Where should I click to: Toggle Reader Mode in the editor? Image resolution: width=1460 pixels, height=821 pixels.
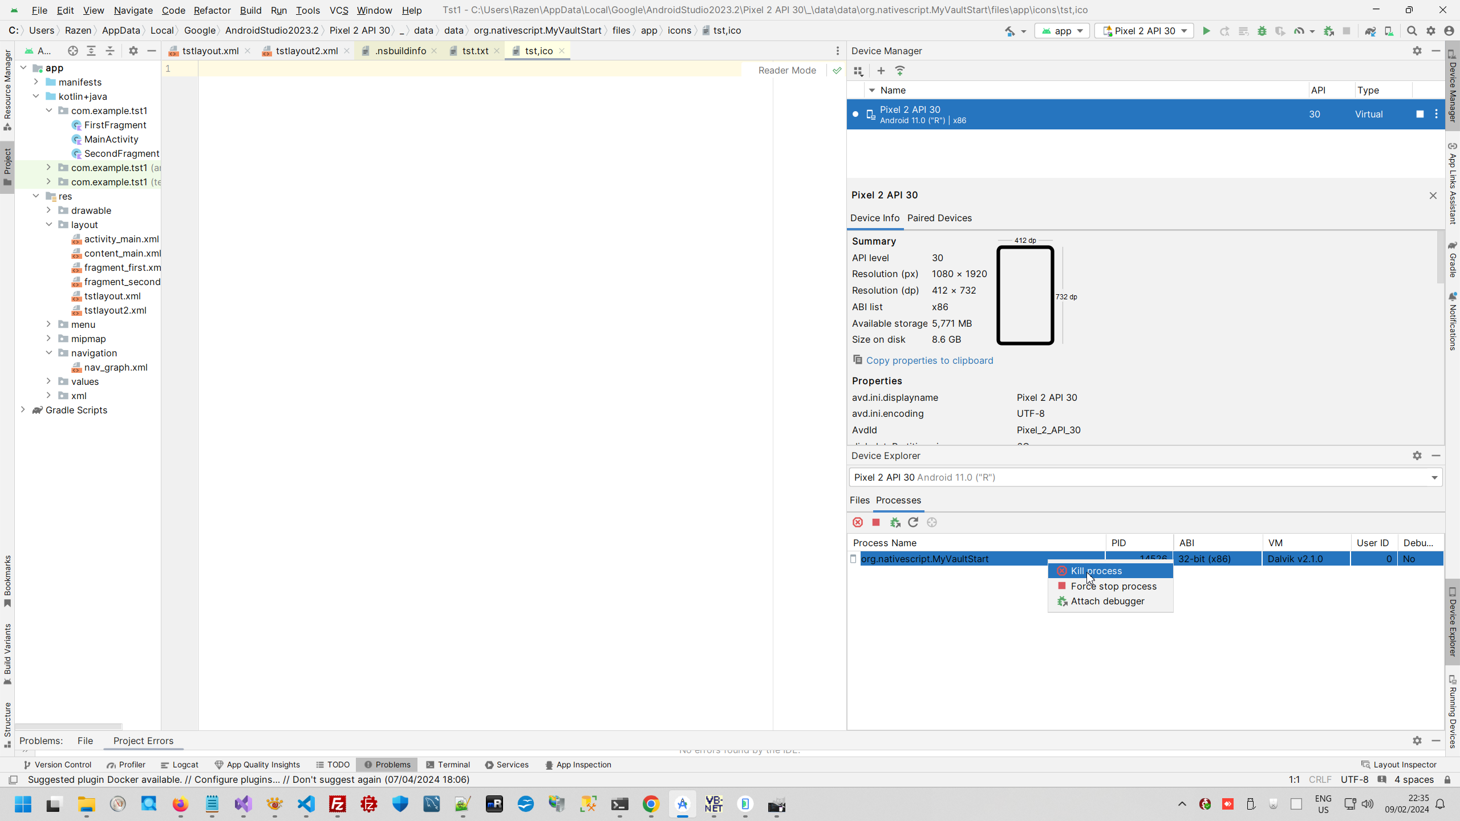click(x=787, y=70)
